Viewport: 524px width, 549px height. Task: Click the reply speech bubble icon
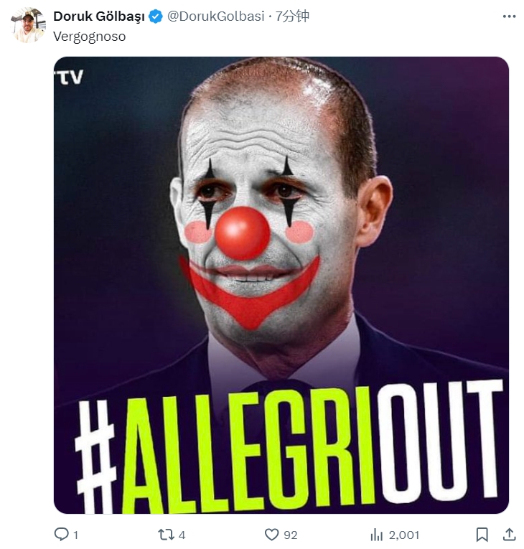click(61, 535)
